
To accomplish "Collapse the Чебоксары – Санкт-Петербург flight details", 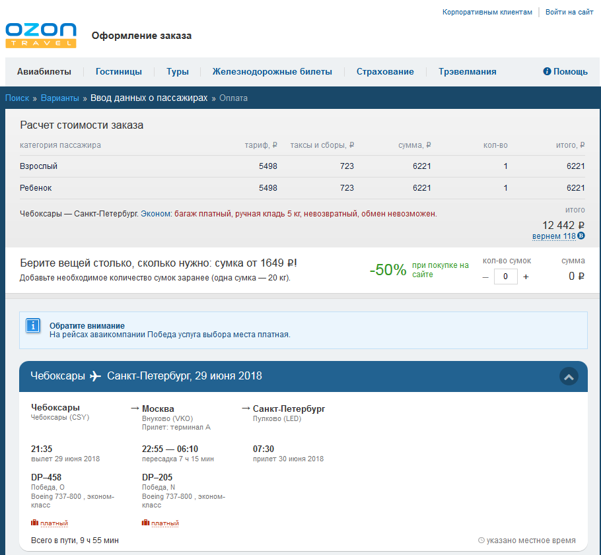I will 569,376.
